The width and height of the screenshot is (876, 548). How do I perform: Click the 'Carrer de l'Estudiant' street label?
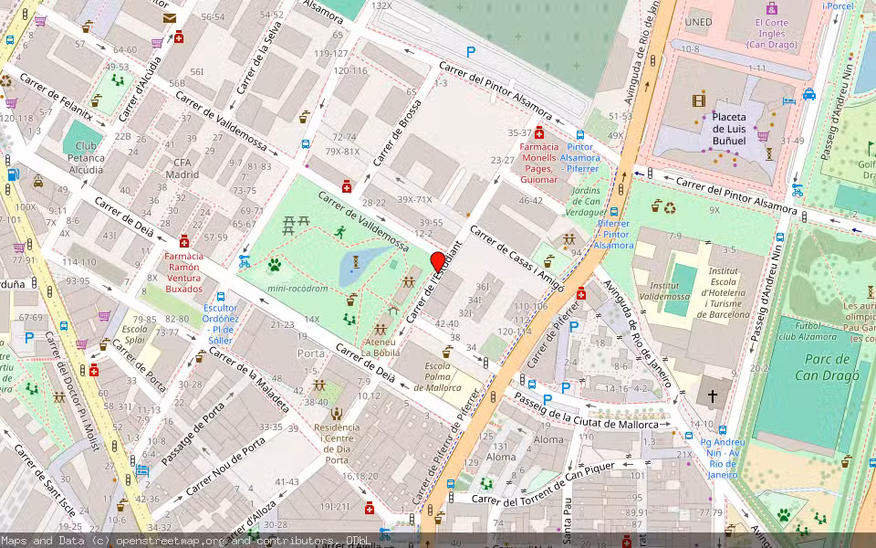[434, 282]
